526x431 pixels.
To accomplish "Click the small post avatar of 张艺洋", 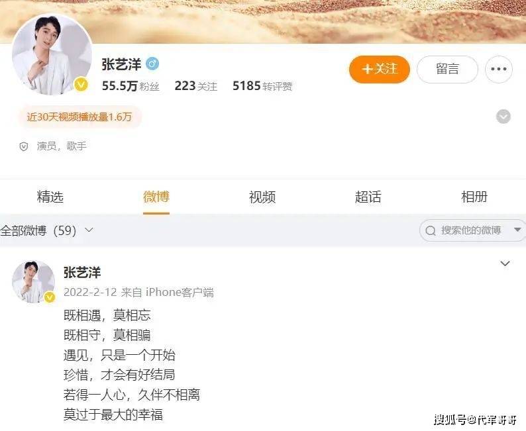I will 34,282.
